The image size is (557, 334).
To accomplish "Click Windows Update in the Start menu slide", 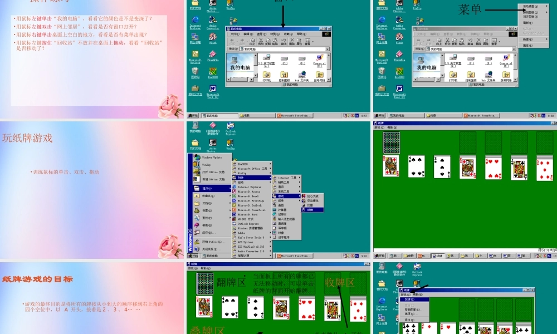I will coord(212,158).
